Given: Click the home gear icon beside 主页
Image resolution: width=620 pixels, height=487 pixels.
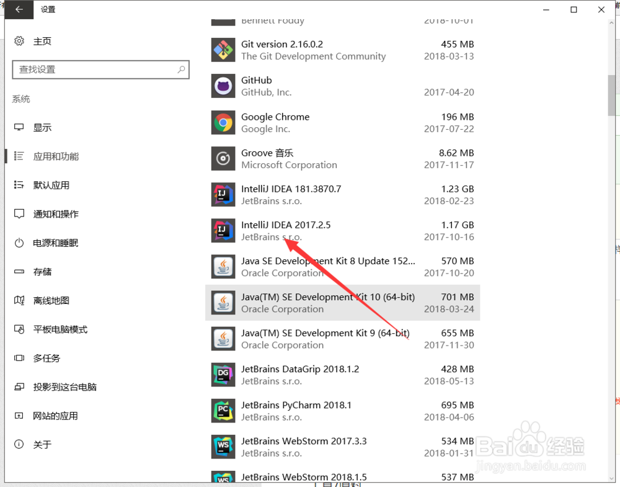Looking at the screenshot, I should coord(19,41).
